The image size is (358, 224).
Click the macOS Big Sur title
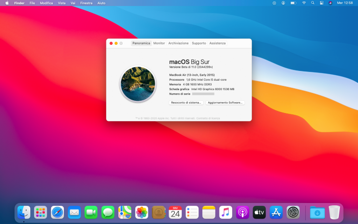pos(189,62)
